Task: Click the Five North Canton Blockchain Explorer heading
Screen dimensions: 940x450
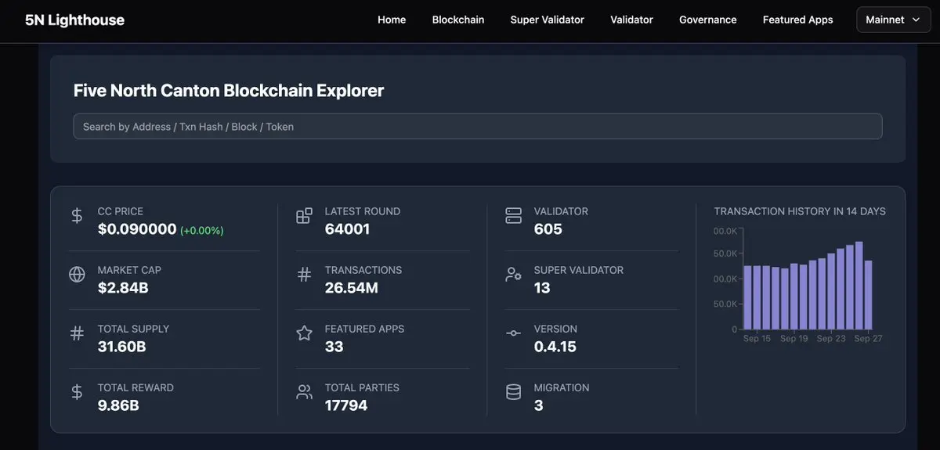Action: point(229,91)
